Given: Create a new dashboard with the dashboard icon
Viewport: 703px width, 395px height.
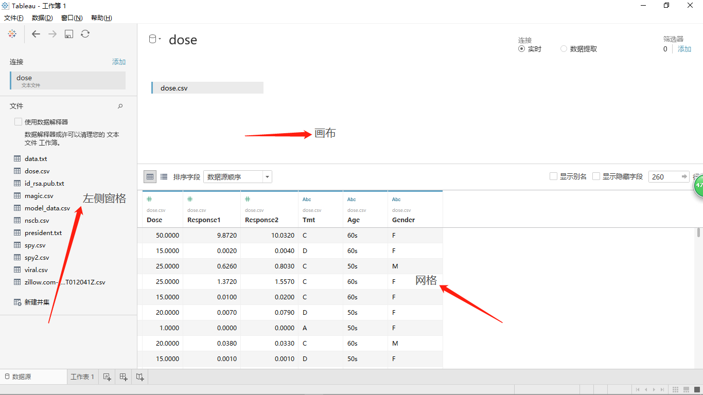Looking at the screenshot, I should tap(123, 376).
